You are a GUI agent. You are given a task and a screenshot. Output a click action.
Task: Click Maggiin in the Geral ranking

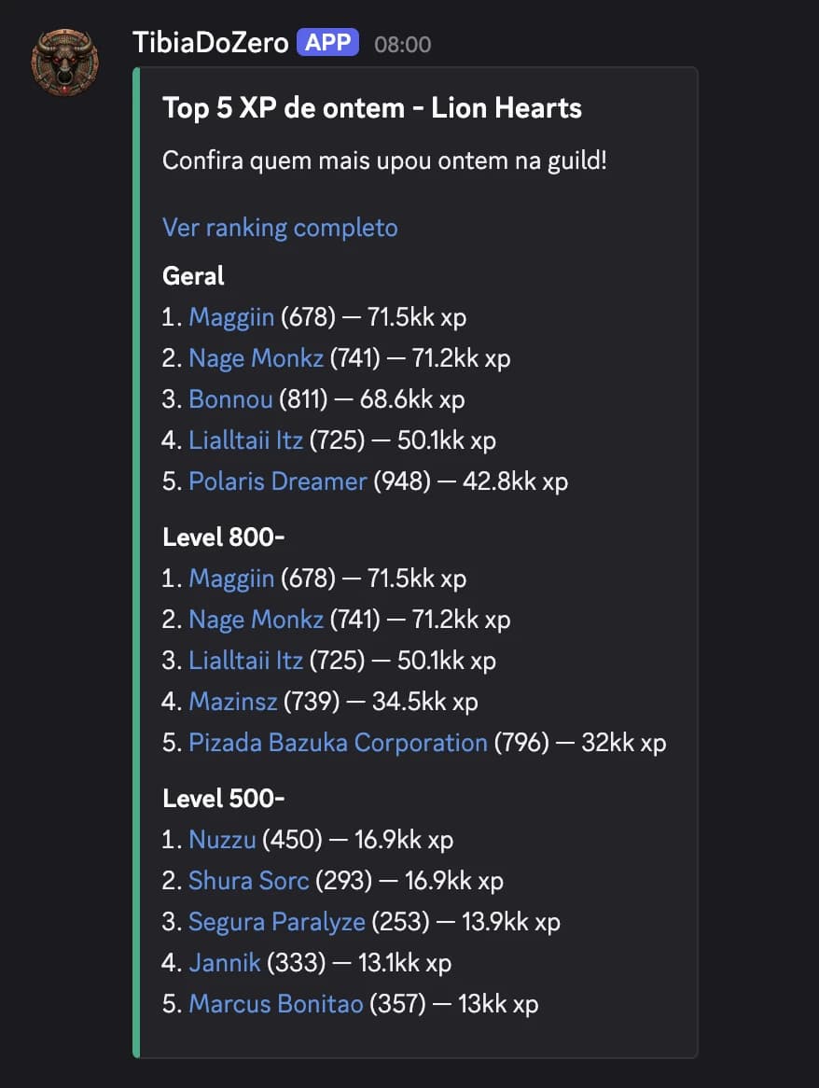click(229, 316)
